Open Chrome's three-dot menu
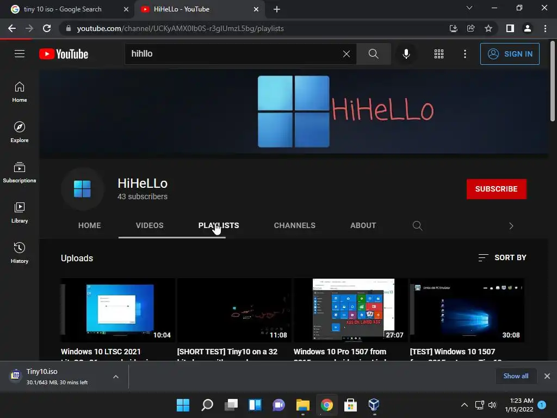 point(545,28)
